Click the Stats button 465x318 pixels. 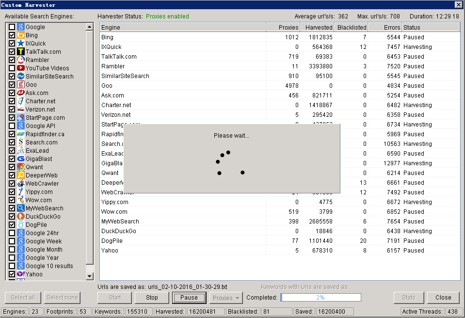pos(409,298)
